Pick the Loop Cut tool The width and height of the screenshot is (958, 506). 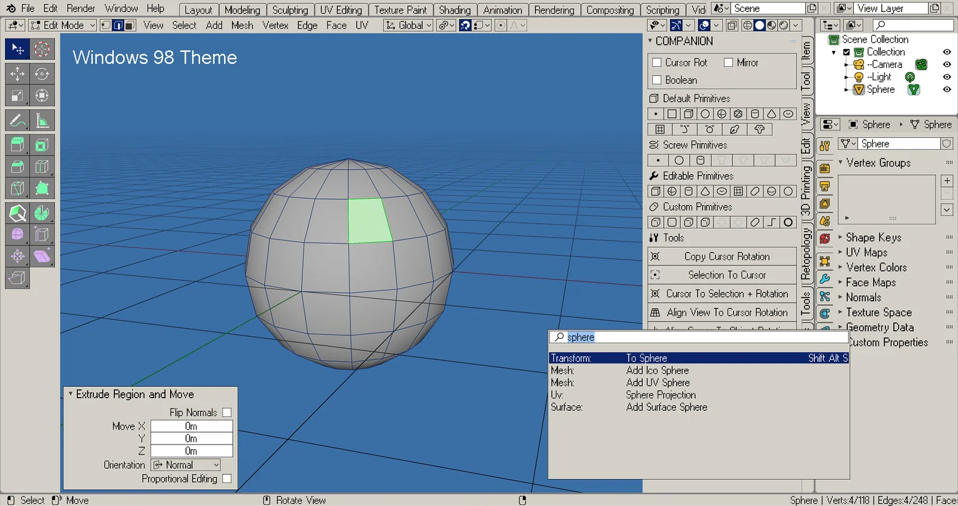(x=41, y=166)
